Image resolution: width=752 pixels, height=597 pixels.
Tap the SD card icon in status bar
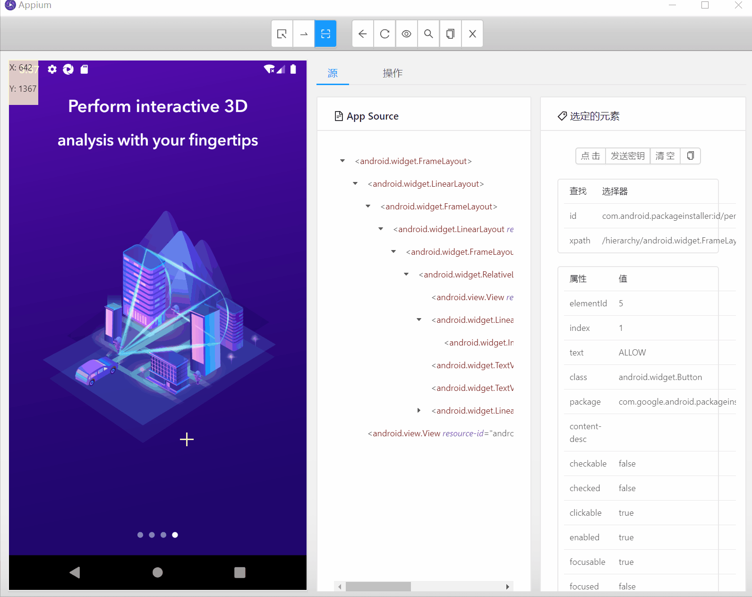point(84,69)
